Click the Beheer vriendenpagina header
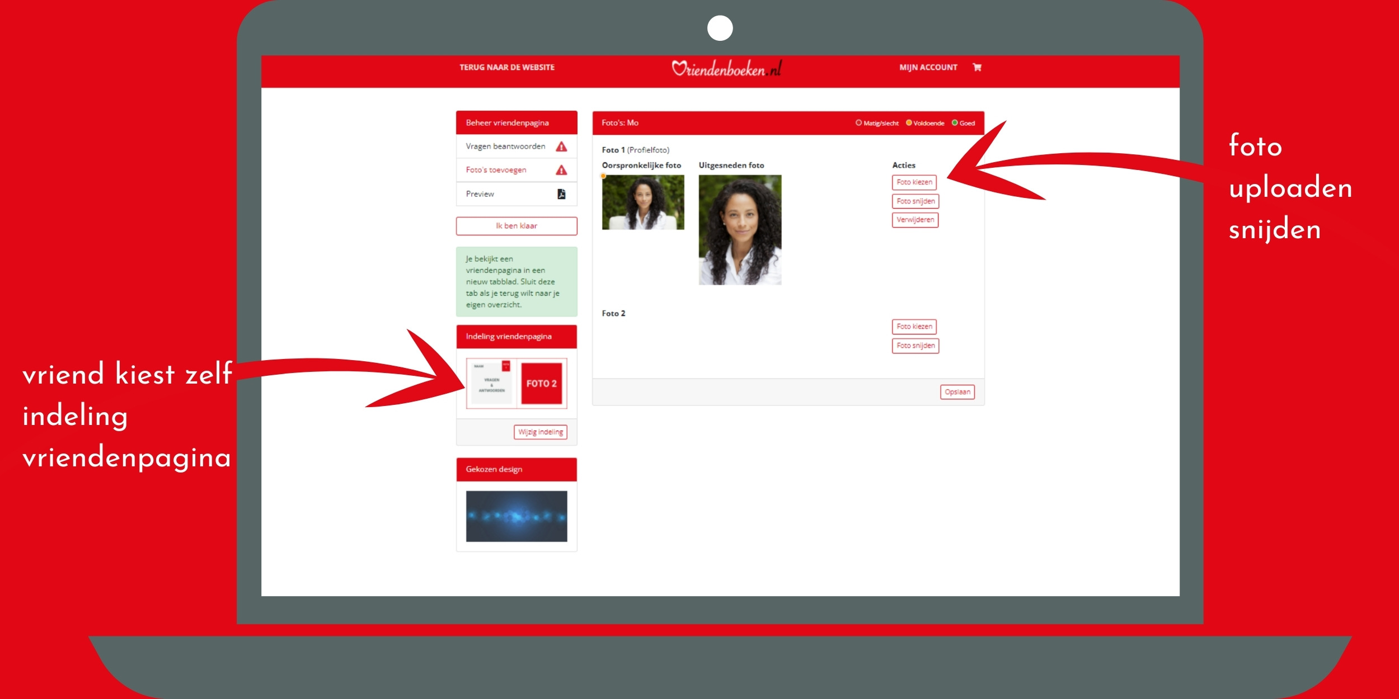This screenshot has height=699, width=1399. tap(517, 123)
